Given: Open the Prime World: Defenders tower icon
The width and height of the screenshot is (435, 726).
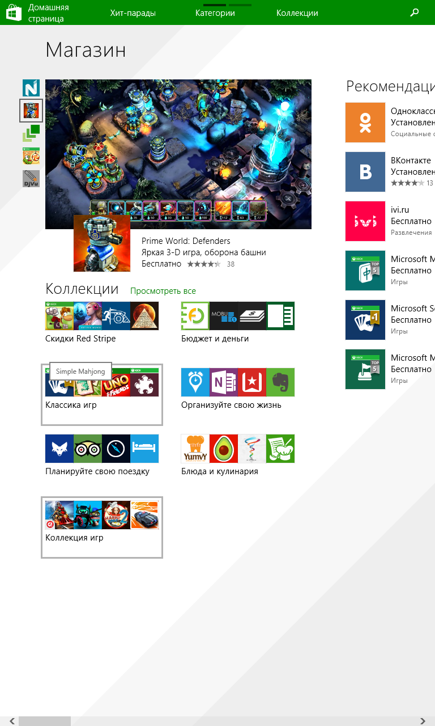Looking at the screenshot, I should (102, 244).
